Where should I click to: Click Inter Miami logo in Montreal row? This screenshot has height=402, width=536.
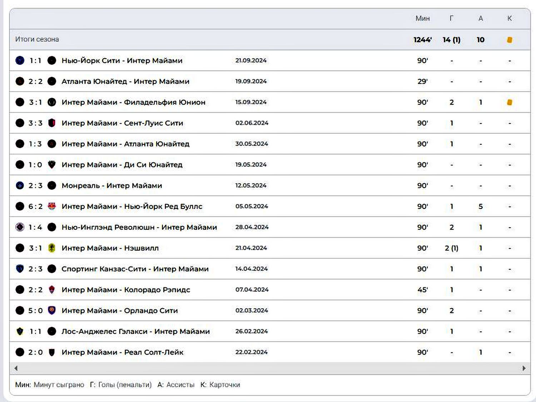point(52,185)
